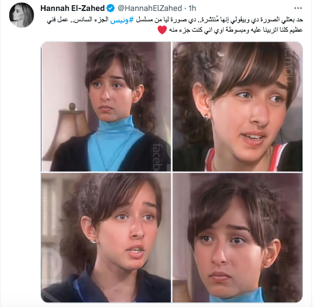Open the Hannah El-Zahed display name link
This screenshot has height=307, width=314.
(73, 8)
